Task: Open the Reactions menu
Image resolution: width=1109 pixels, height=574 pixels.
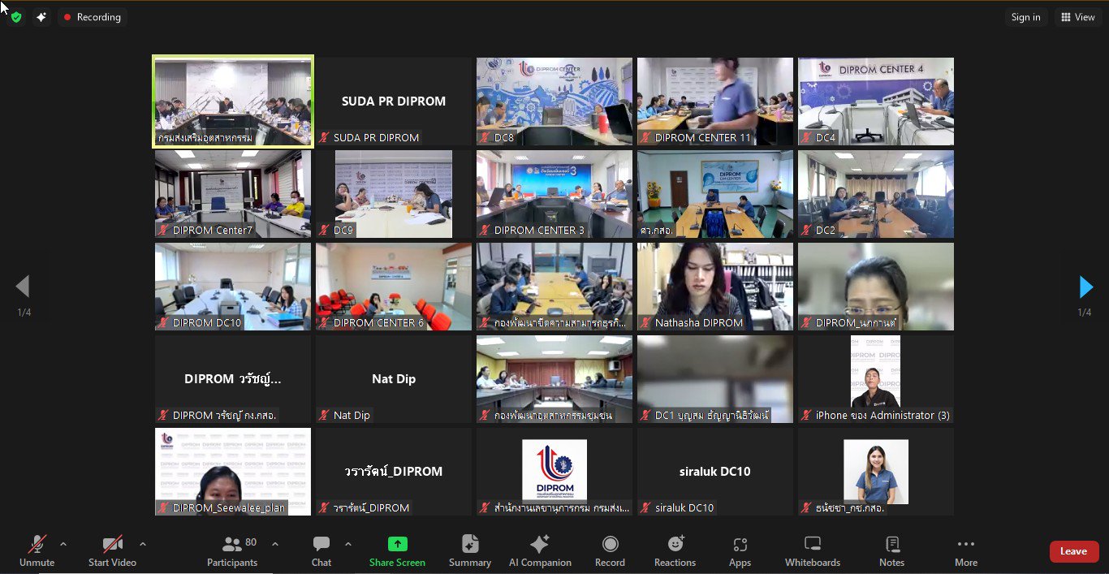Action: click(x=675, y=551)
